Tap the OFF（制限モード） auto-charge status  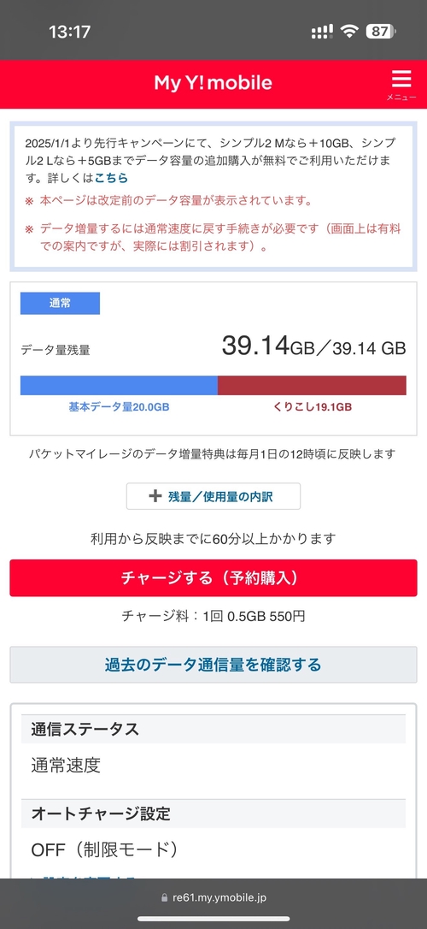(x=105, y=850)
